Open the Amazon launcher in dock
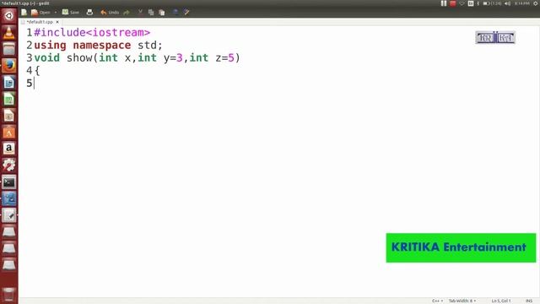540x304 pixels. 9,149
